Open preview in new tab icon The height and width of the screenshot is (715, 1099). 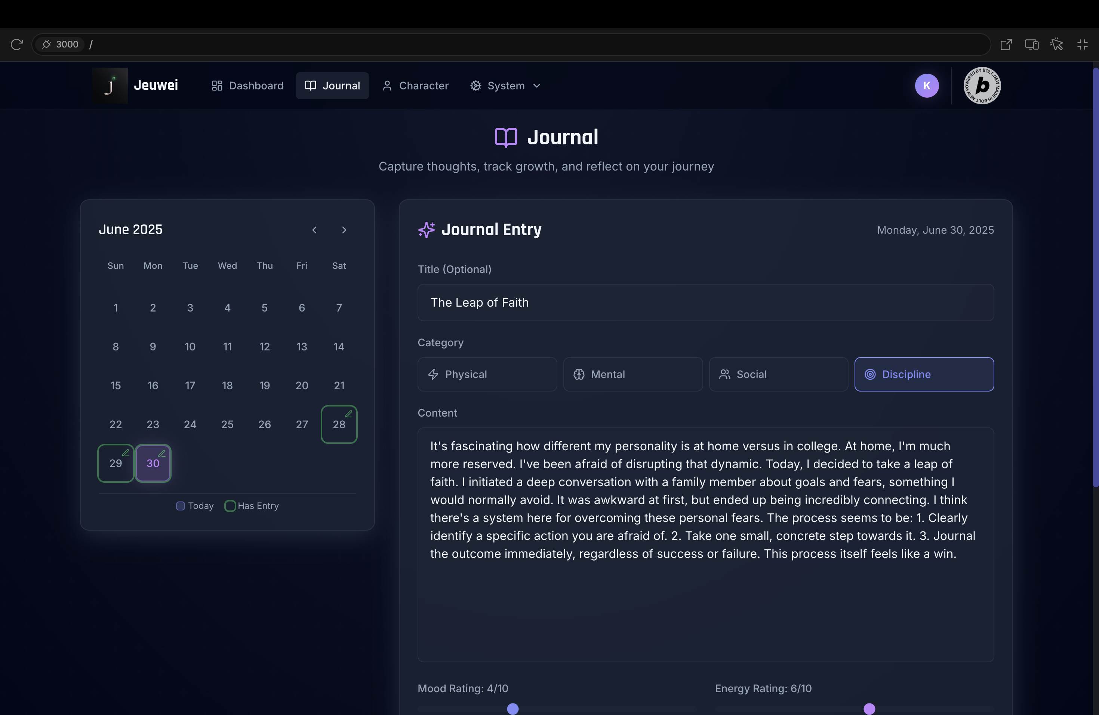click(1006, 45)
